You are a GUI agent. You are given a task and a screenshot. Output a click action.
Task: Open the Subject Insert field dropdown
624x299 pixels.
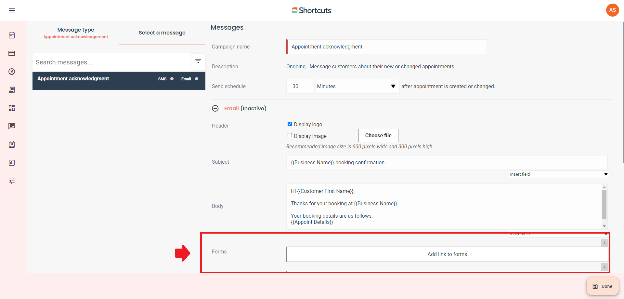tap(558, 174)
